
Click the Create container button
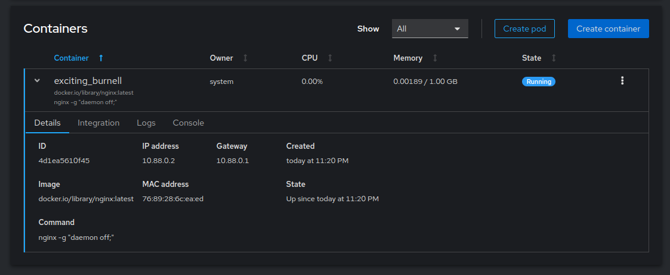pyautogui.click(x=609, y=29)
